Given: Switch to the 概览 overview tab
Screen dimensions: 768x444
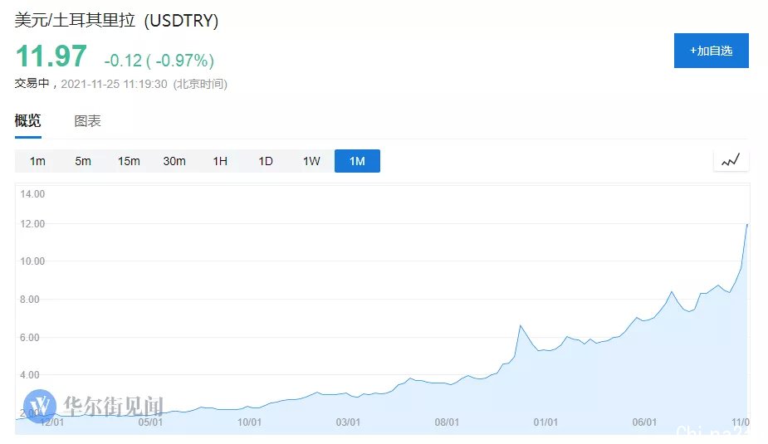Looking at the screenshot, I should pos(27,120).
